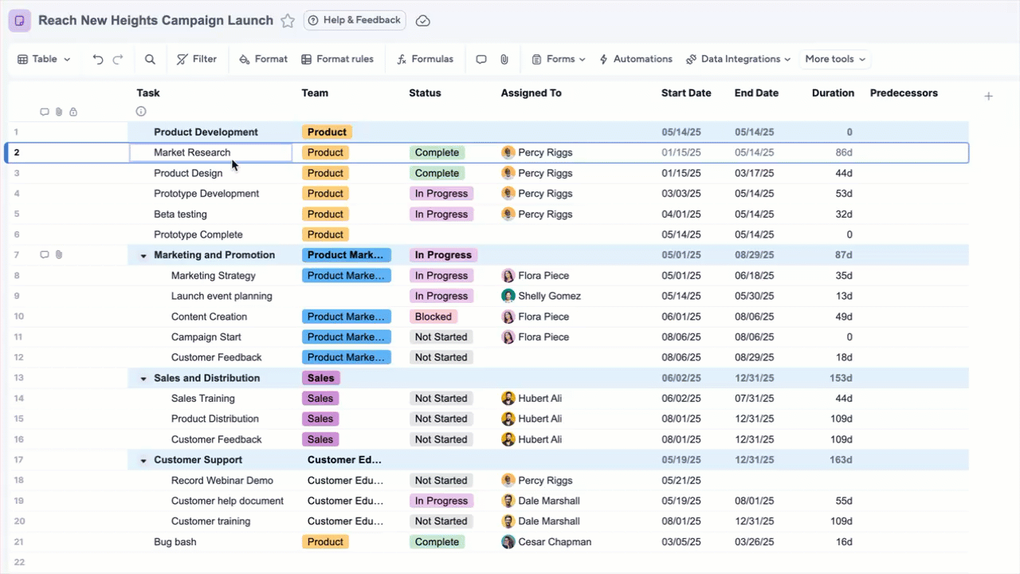Expand the More tools menu
The image size is (1020, 574).
(x=835, y=59)
